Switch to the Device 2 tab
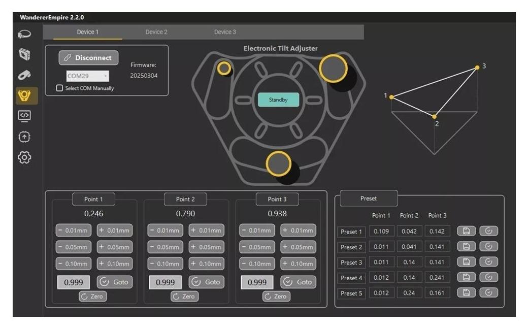The height and width of the screenshot is (330, 528). [156, 32]
